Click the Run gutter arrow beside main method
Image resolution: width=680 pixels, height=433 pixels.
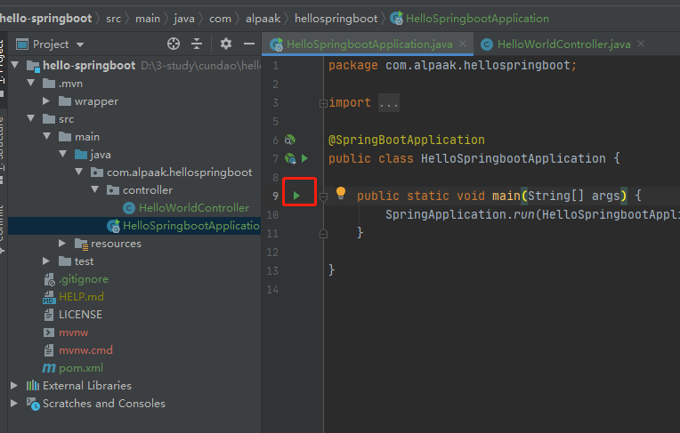click(x=296, y=196)
